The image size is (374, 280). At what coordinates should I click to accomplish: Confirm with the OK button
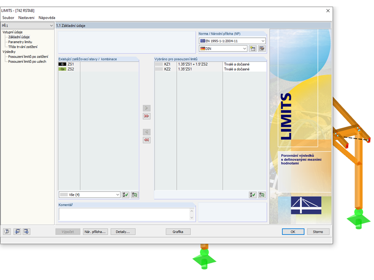click(293, 232)
